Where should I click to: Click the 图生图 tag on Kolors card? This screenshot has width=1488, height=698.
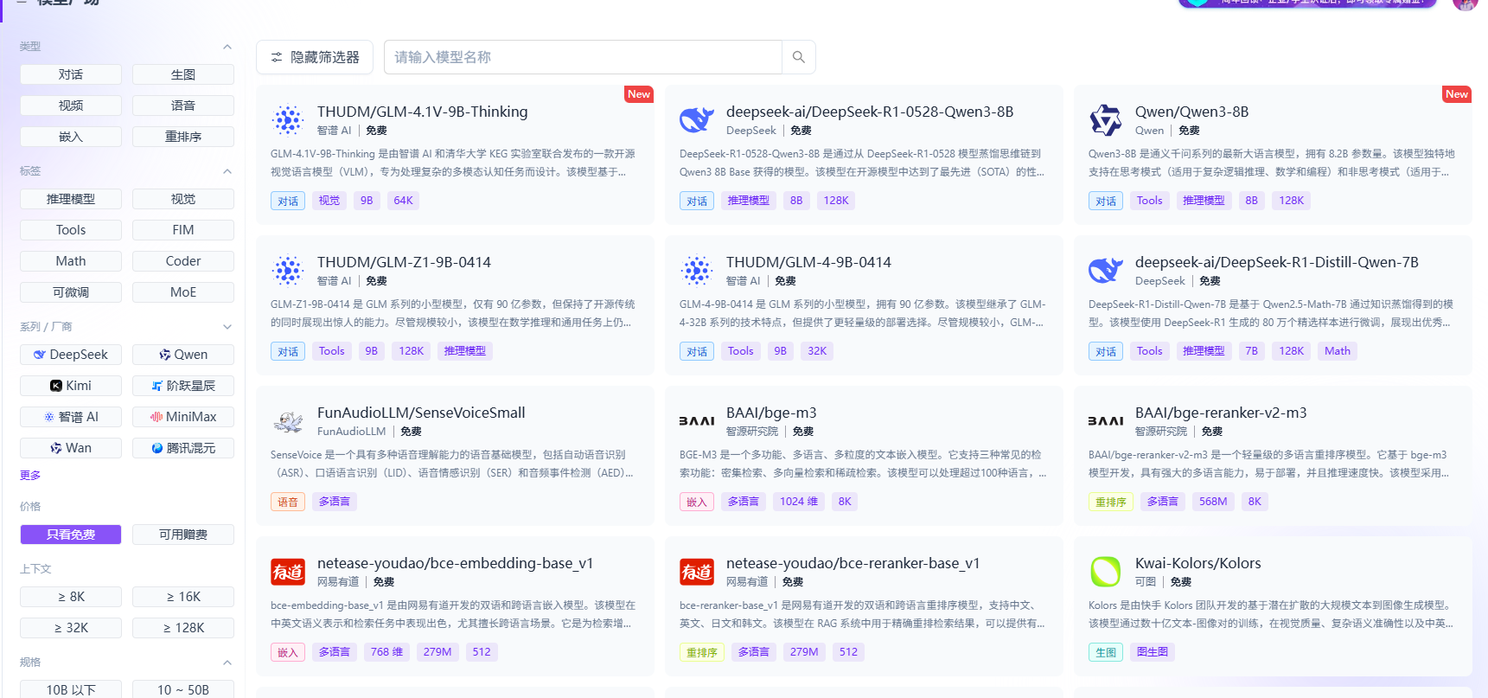click(1152, 652)
